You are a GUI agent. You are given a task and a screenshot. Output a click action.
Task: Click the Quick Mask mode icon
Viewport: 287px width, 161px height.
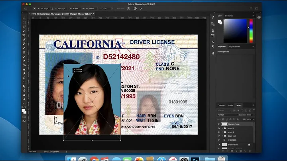(24, 117)
